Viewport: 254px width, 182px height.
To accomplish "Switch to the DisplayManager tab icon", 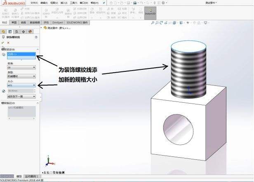I will [30, 31].
